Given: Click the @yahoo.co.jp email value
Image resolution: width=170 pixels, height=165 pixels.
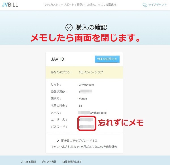Looking at the screenshot, I should 92,113.
